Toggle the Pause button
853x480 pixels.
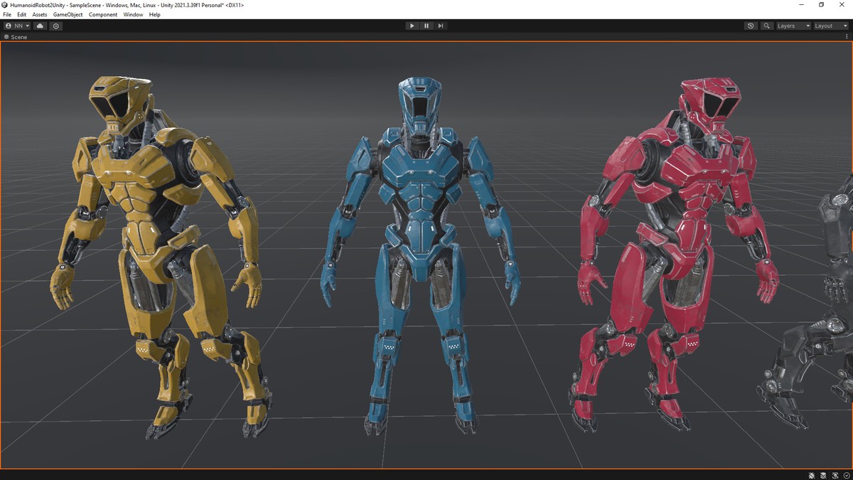coord(426,26)
